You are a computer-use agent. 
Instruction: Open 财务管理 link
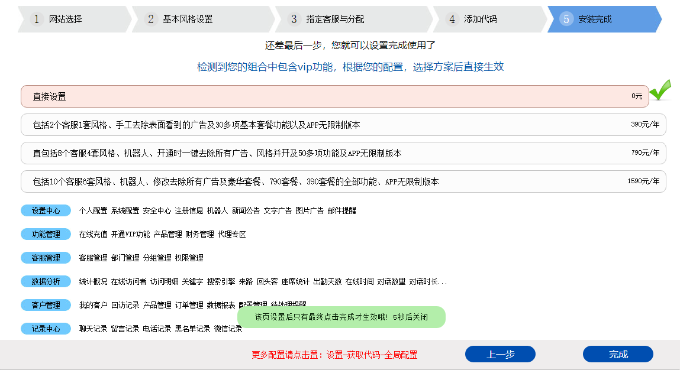tap(199, 235)
